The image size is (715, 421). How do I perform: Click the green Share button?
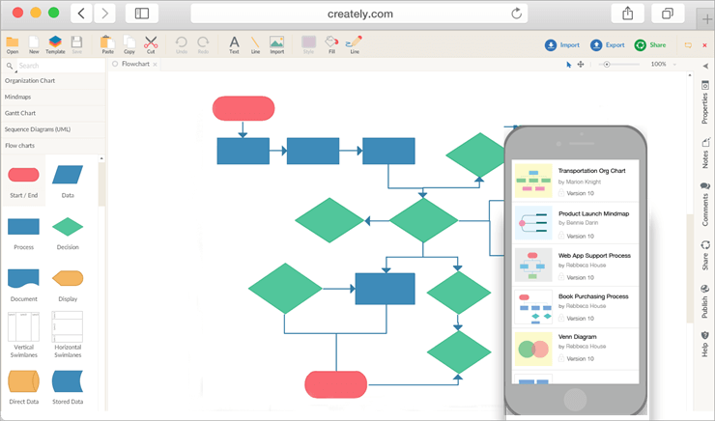click(x=650, y=45)
